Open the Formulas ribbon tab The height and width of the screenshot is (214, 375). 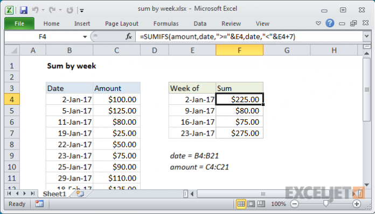[166, 24]
